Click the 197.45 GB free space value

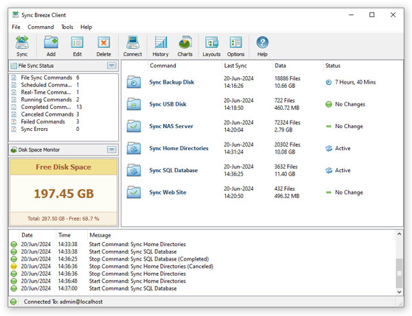coord(64,194)
